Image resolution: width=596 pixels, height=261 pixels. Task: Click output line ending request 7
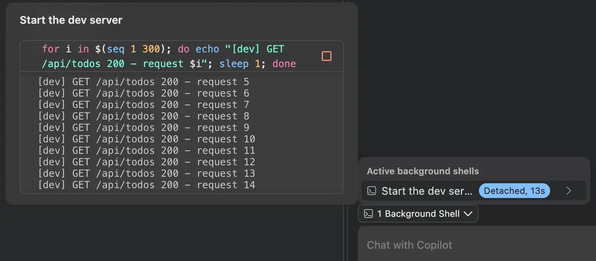click(144, 105)
